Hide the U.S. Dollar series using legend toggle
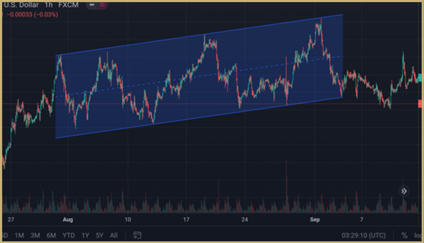 [92, 5]
